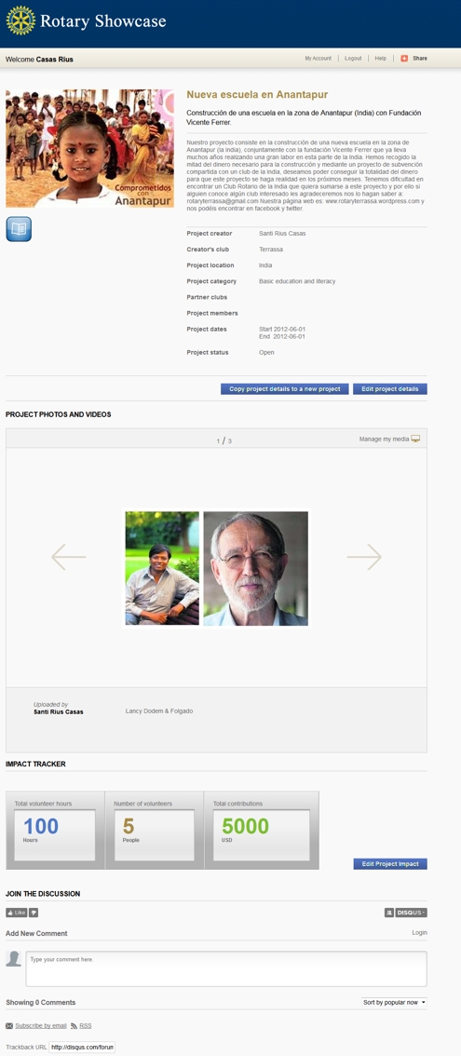This screenshot has width=461, height=1056.
Task: Expand the DISQUS dropdown menu
Action: [411, 913]
